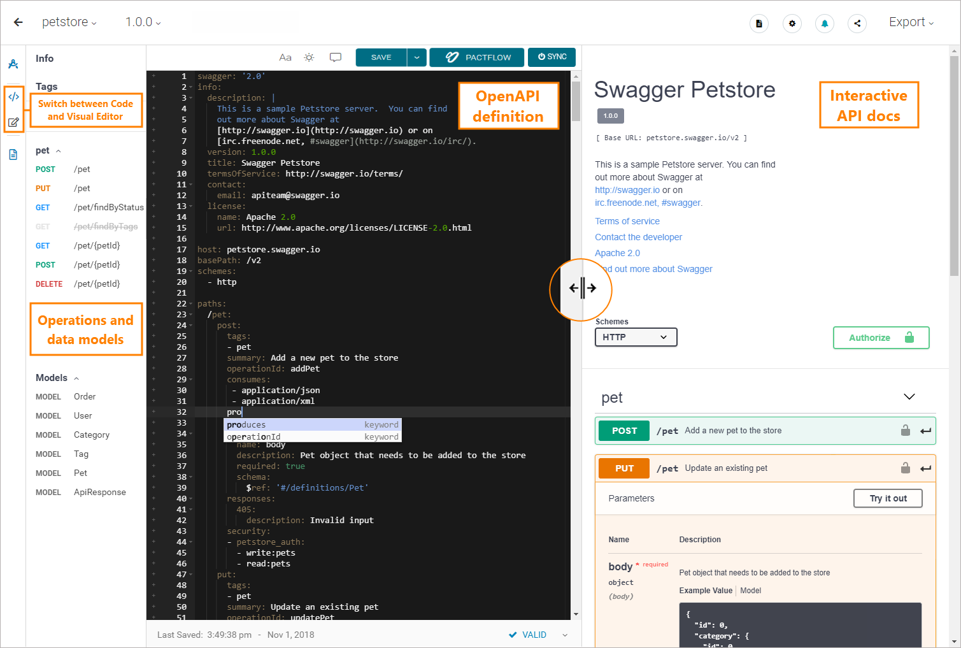Open the Terms of service link

click(627, 220)
